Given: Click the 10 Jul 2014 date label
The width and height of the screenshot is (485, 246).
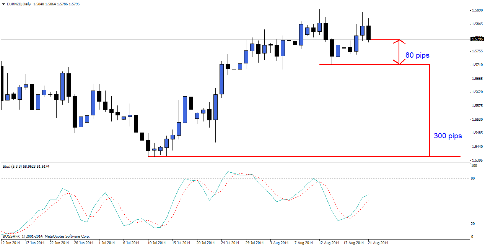Looking at the screenshot, I should [156, 243].
